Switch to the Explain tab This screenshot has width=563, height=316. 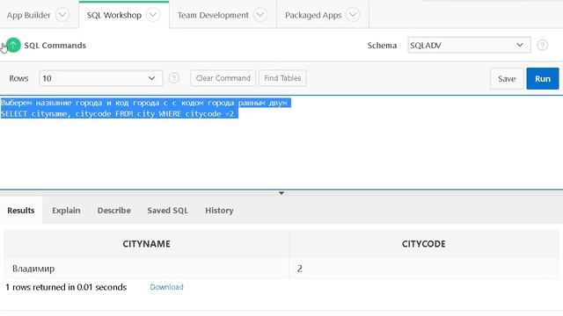pos(66,211)
